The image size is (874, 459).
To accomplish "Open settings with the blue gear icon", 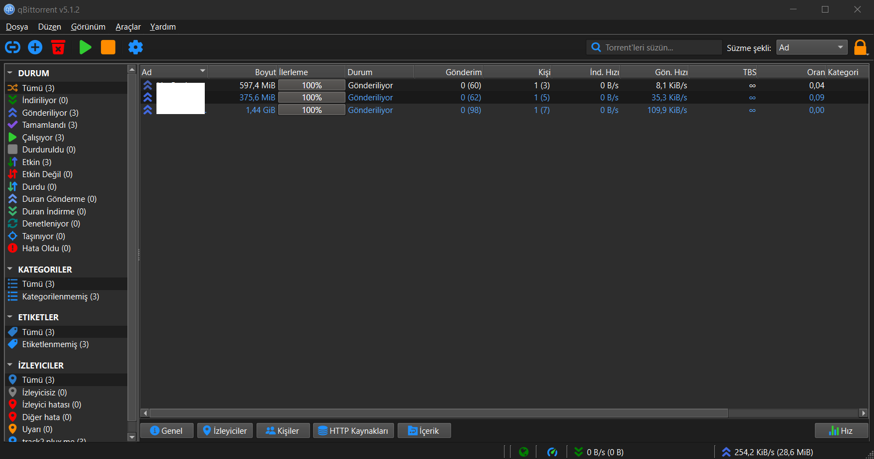I will click(136, 48).
